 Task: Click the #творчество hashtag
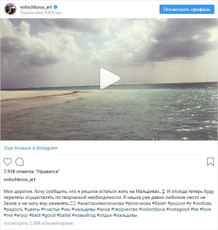pyautogui.click(x=125, y=209)
